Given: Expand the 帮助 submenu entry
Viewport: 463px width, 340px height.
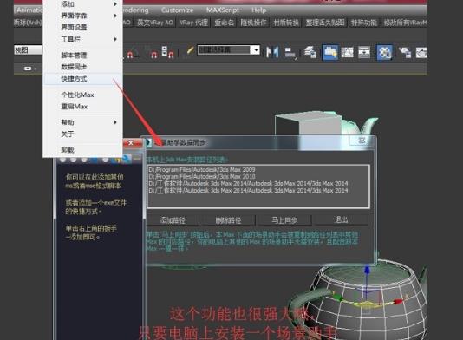Looking at the screenshot, I should 82,122.
